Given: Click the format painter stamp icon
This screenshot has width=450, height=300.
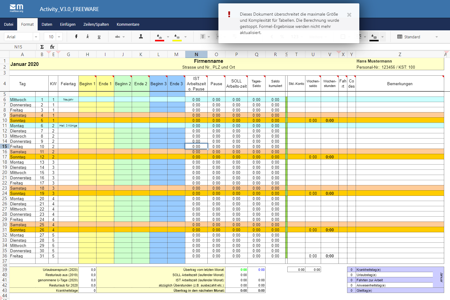Looking at the screenshot, I should tap(141, 37).
